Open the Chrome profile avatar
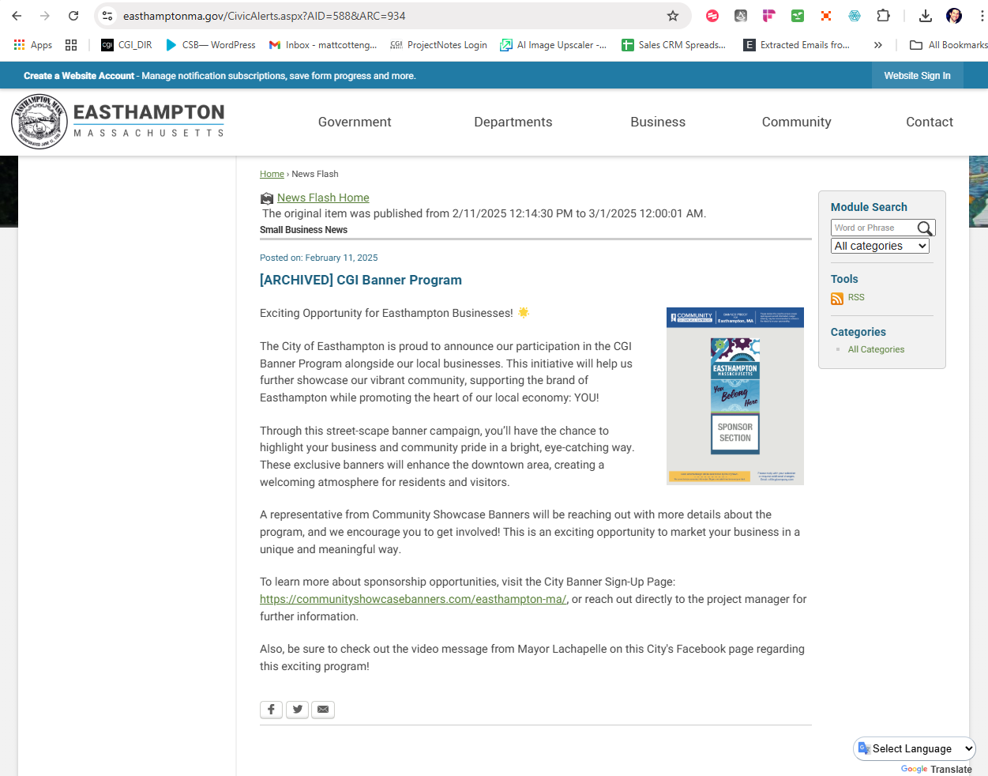Viewport: 988px width, 776px height. 954,16
